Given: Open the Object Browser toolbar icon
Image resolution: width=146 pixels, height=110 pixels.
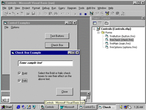Looking at the screenshot, I should click(x=107, y=14).
